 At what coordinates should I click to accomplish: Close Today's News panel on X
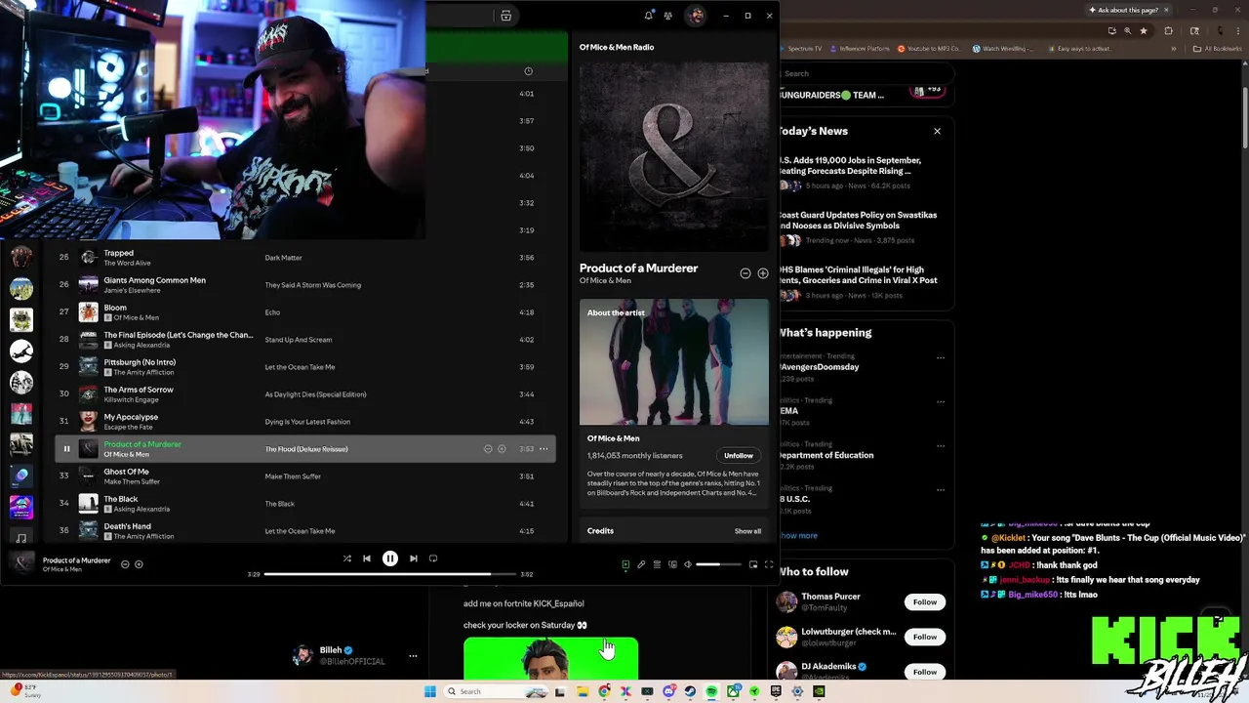[x=937, y=131]
